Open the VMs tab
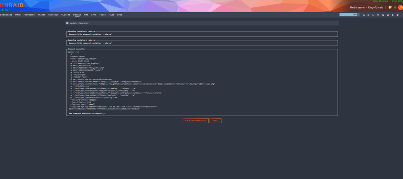Viewport: 403px width, 179px height. point(86,15)
